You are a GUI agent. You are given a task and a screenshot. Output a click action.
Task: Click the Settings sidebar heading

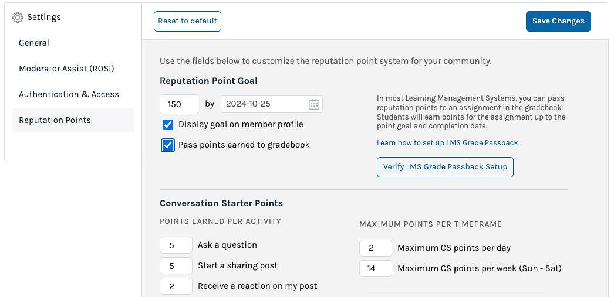[44, 18]
